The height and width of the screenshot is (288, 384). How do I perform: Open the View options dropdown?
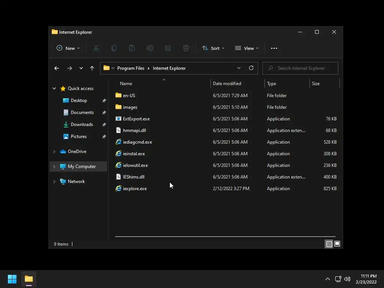pyautogui.click(x=247, y=48)
